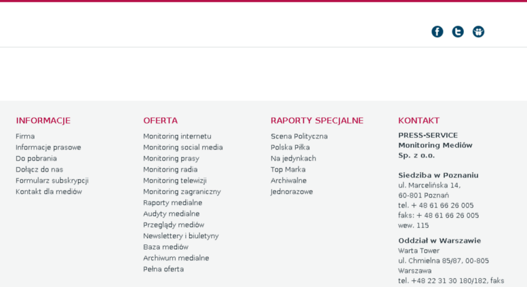The image size is (527, 287).
Task: Open Scena Polityczna report
Action: tap(299, 136)
